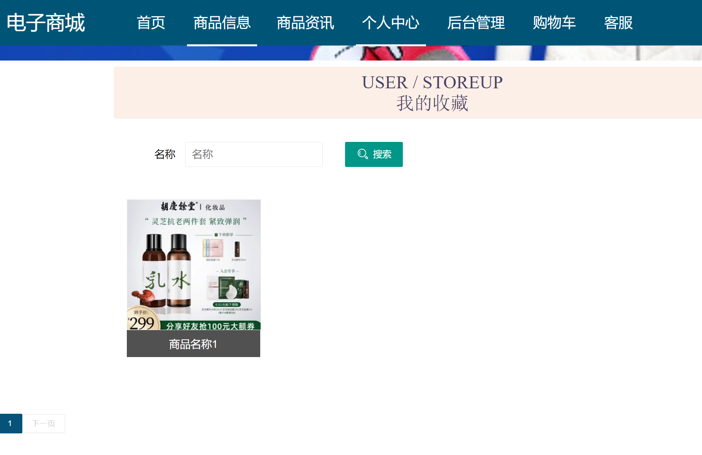Select pagination page 1
Viewport: 702px width, 455px height.
pos(11,423)
